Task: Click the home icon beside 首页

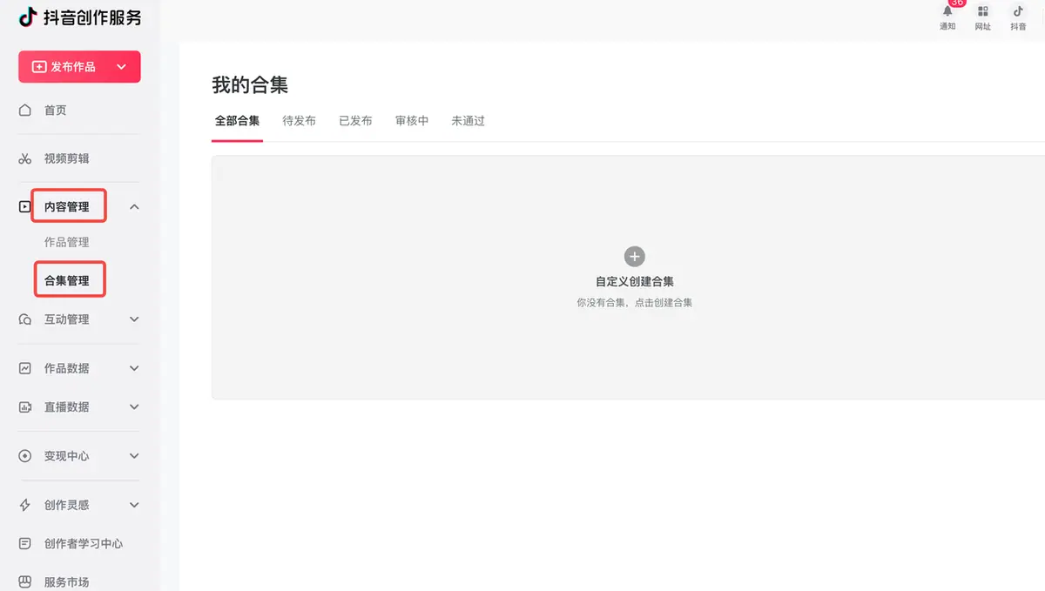Action: [x=25, y=111]
